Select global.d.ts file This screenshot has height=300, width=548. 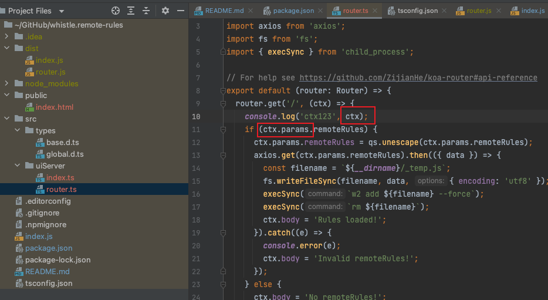(x=65, y=154)
